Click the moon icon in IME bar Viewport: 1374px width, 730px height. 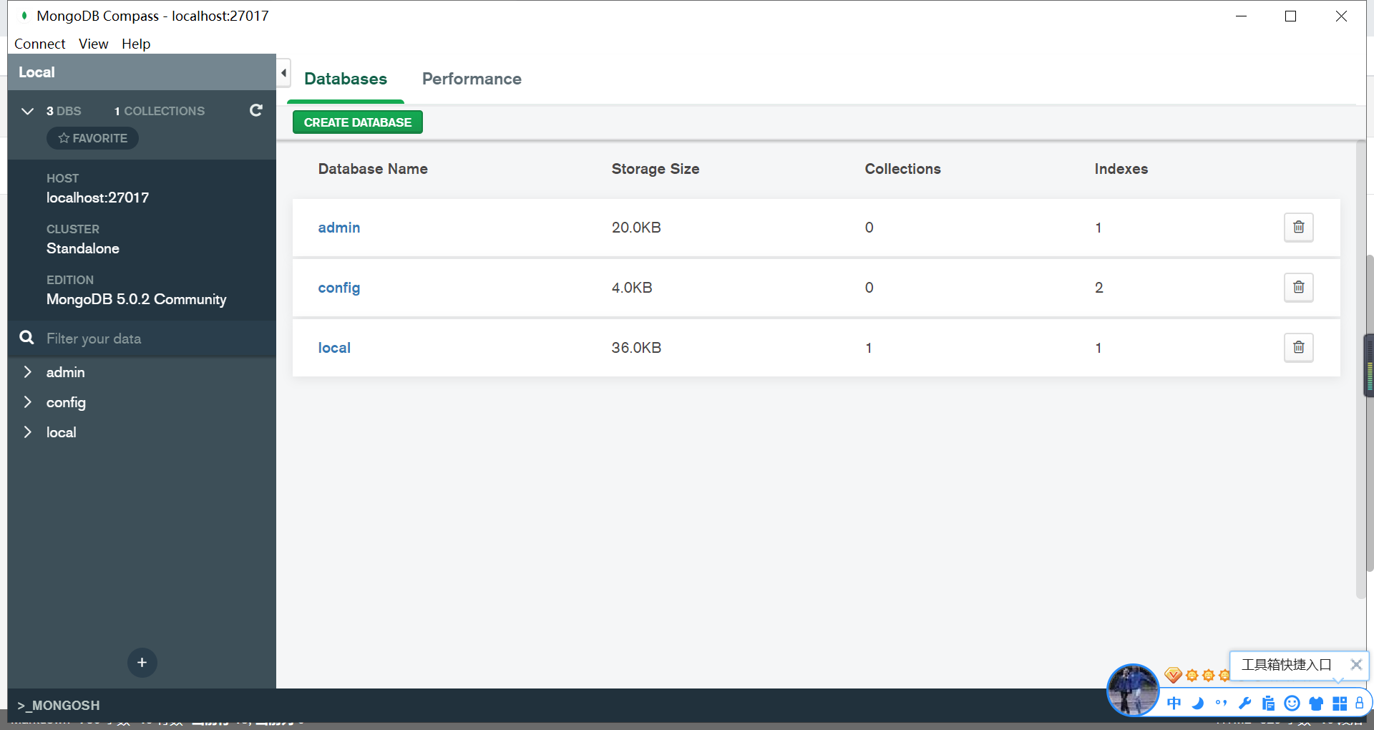[1197, 703]
